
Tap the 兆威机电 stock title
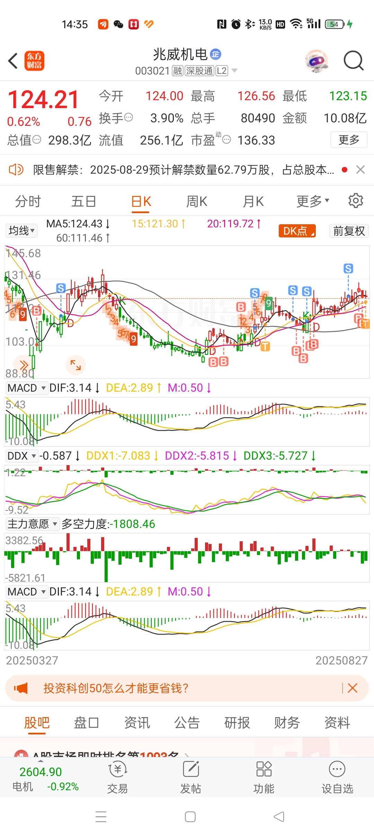pos(180,54)
